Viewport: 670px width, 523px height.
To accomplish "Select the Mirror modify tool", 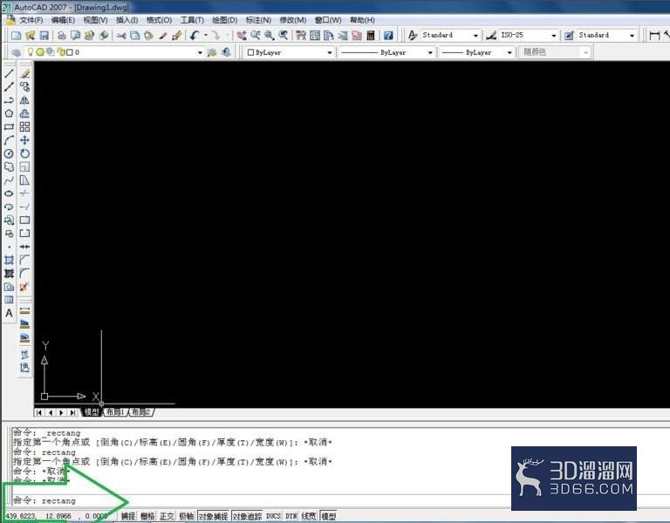I will [24, 100].
